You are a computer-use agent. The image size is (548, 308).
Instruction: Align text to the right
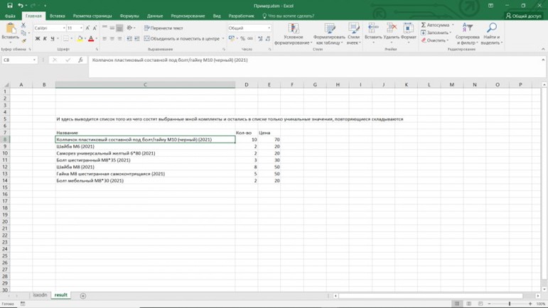[119, 39]
